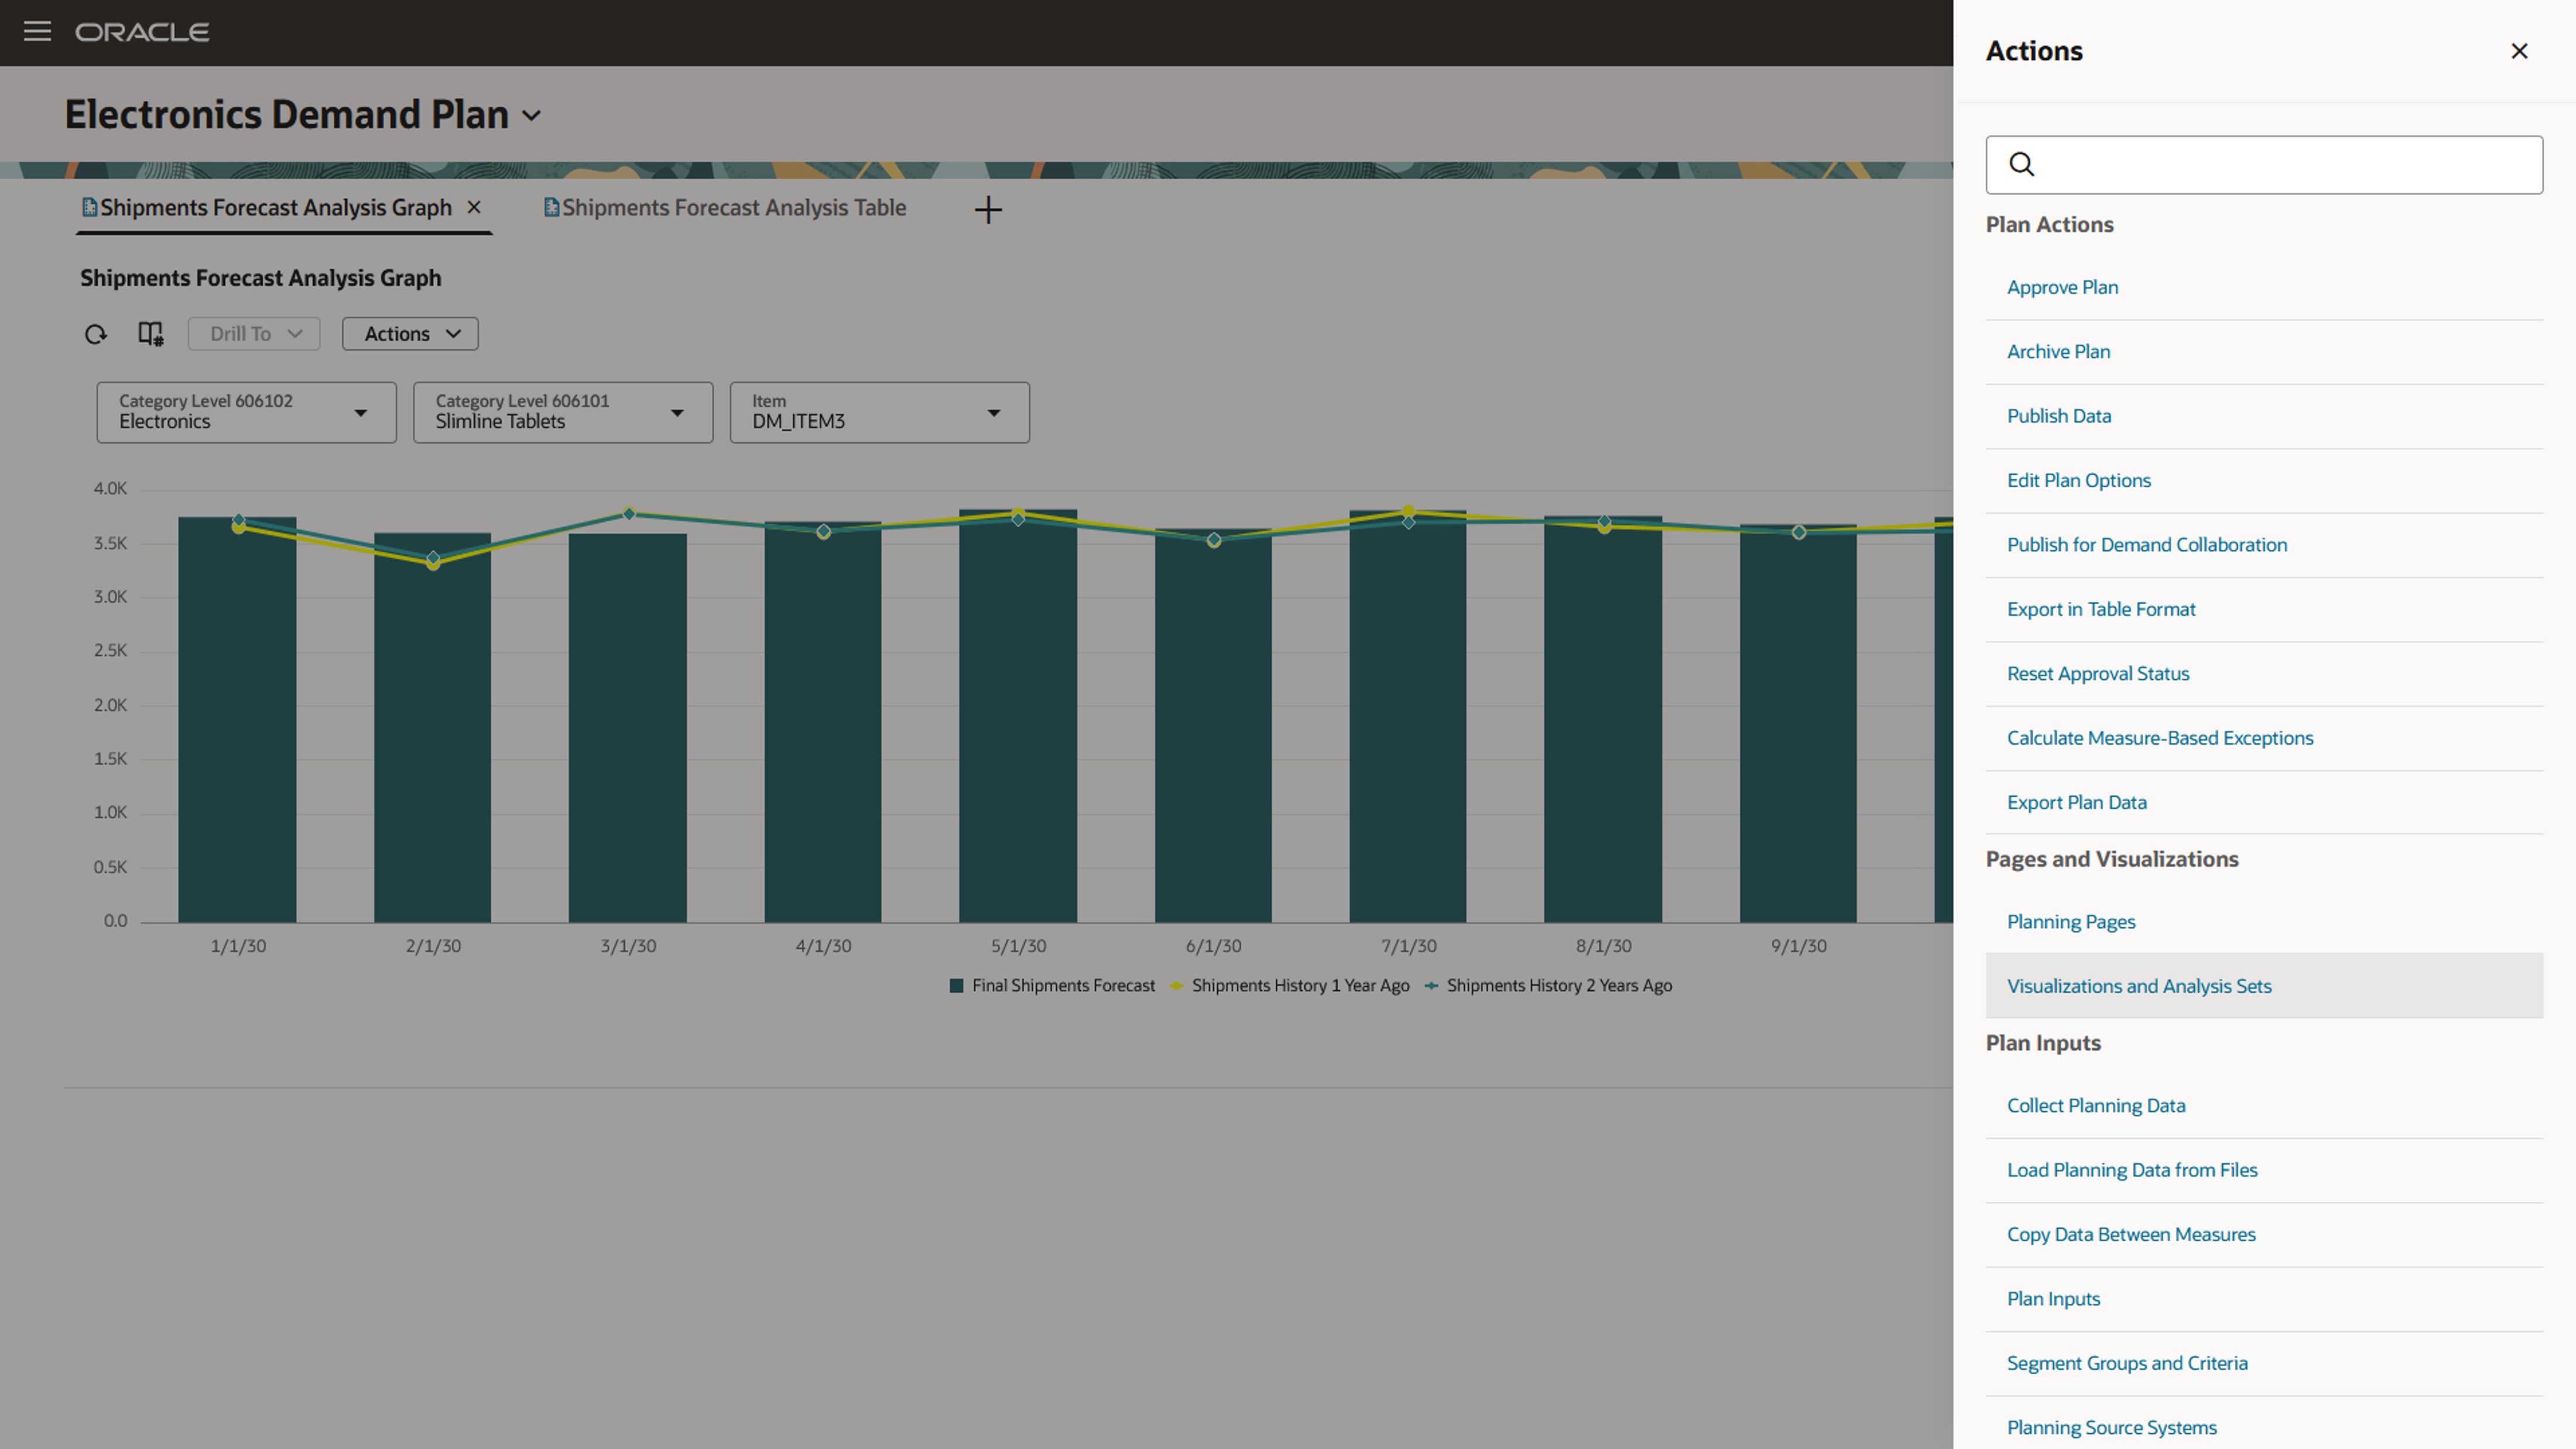The height and width of the screenshot is (1449, 2576).
Task: Run Calculate Measure-Based Exceptions
Action: [x=2160, y=738]
